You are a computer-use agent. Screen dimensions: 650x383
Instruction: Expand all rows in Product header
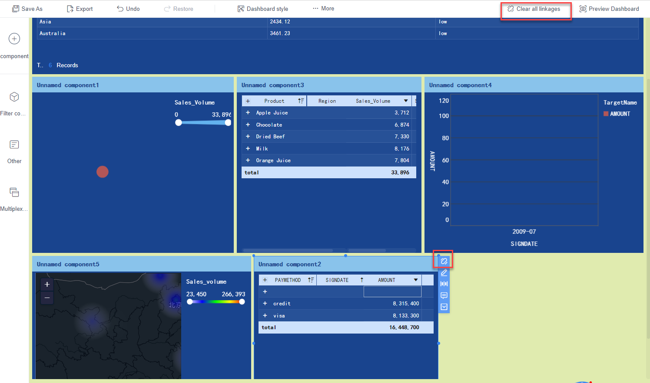pyautogui.click(x=248, y=101)
